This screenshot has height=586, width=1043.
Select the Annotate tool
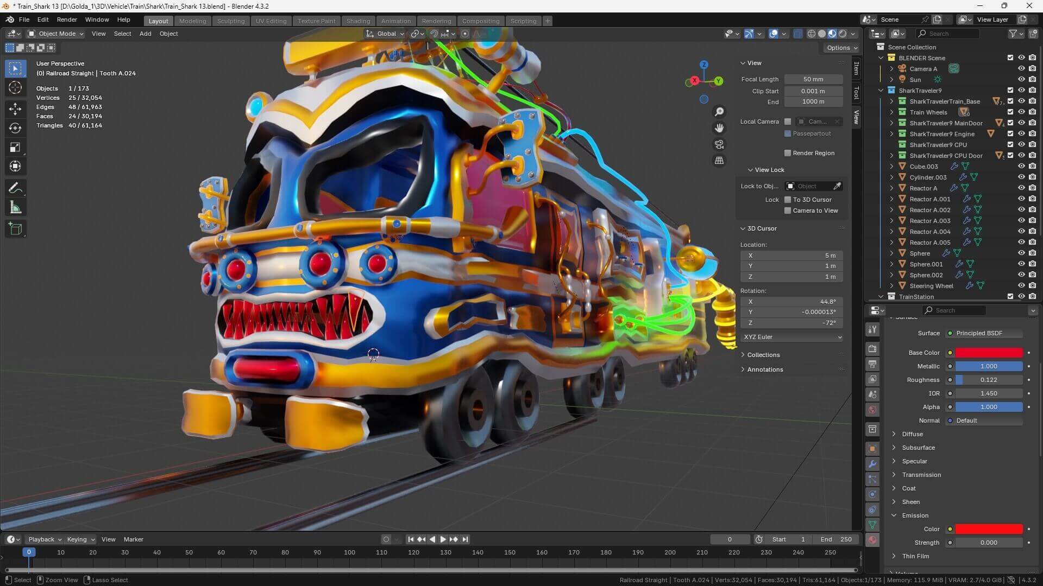click(x=15, y=188)
